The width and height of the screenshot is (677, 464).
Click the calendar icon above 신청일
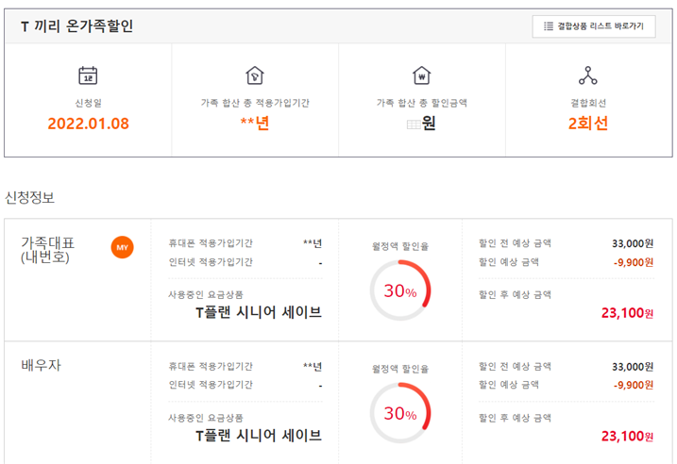click(88, 75)
